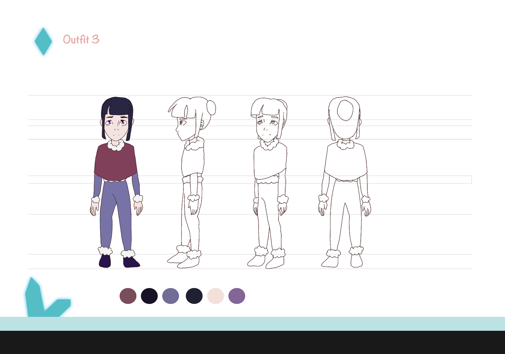Select the back-view line art character
Viewport: 505px width, 354px height.
point(345,182)
